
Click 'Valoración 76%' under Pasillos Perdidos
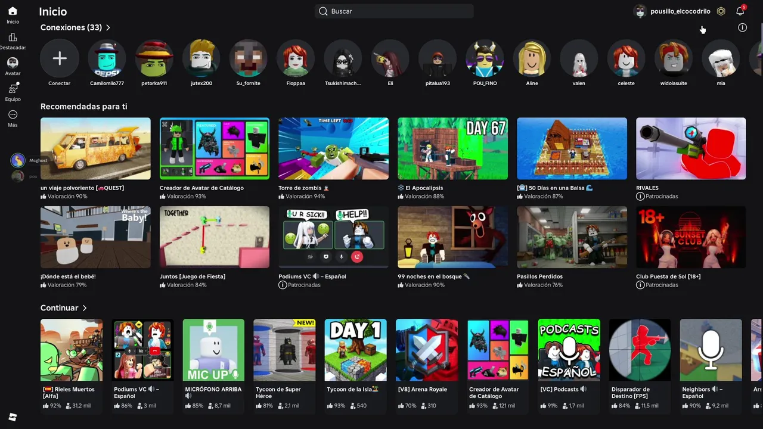[x=544, y=285]
